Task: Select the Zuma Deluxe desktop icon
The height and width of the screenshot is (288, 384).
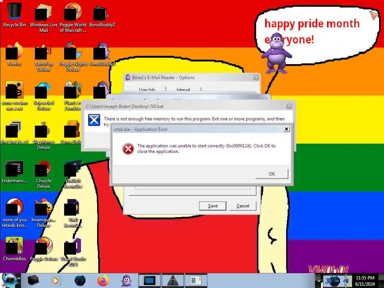Action: pos(71,132)
